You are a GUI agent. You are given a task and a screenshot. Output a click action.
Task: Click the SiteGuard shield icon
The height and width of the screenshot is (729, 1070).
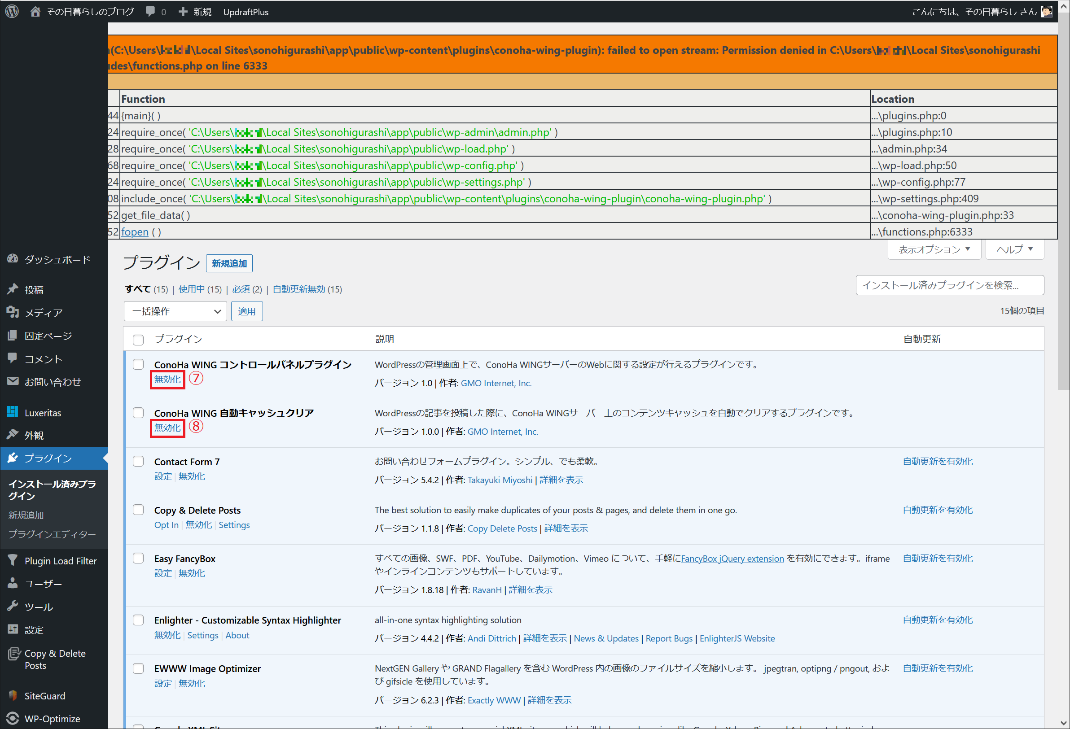point(13,695)
